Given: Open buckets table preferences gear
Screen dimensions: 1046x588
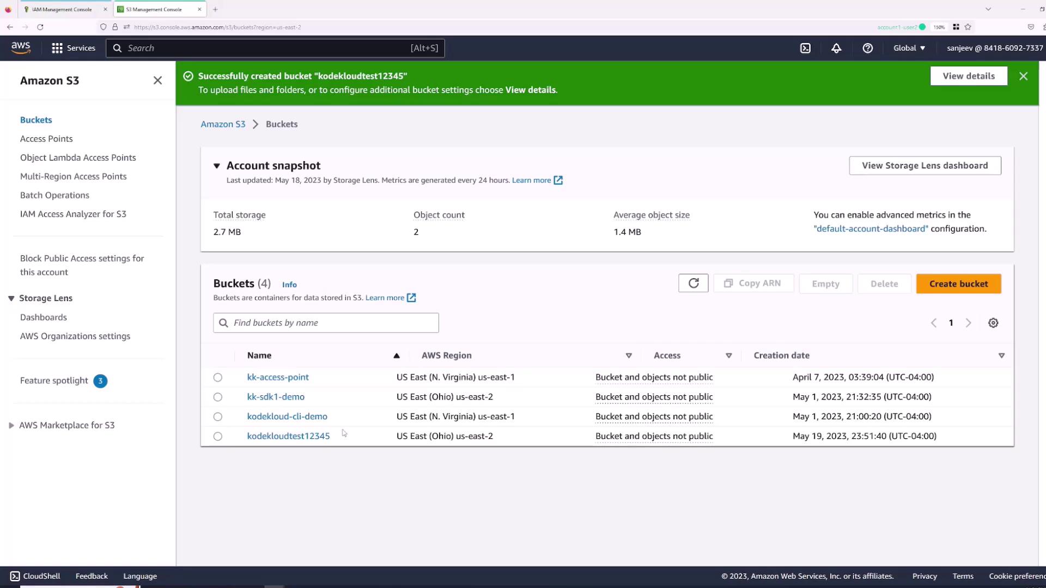Looking at the screenshot, I should (993, 323).
